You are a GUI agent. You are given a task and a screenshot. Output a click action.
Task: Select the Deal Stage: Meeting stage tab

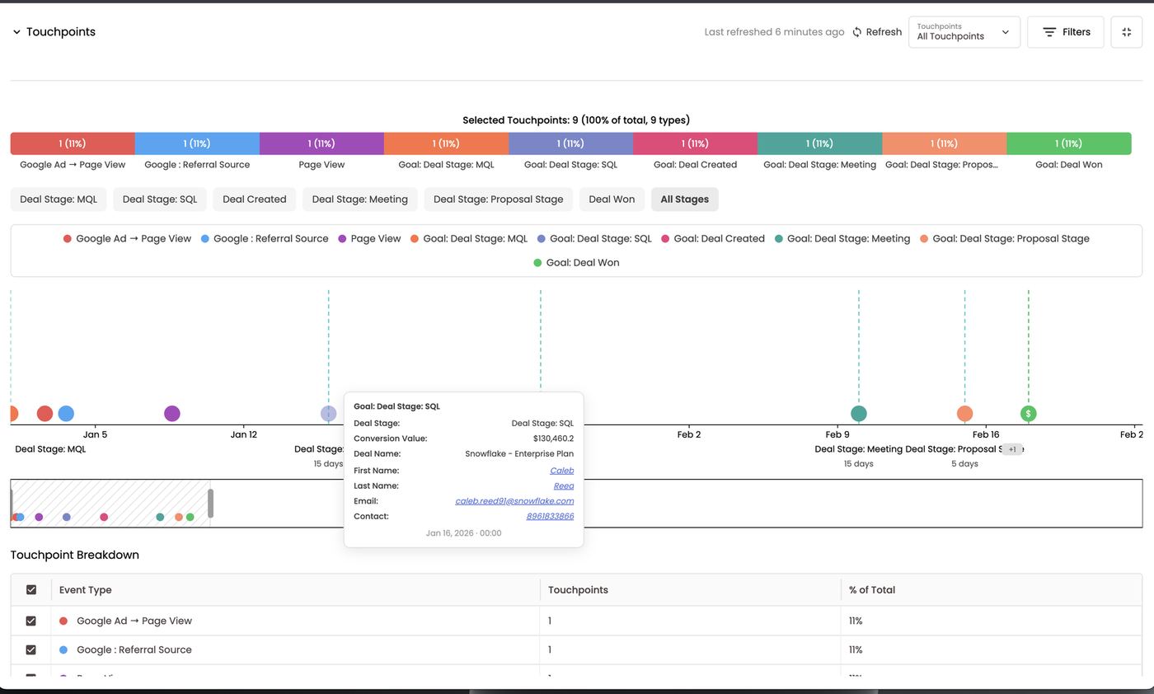pyautogui.click(x=360, y=199)
